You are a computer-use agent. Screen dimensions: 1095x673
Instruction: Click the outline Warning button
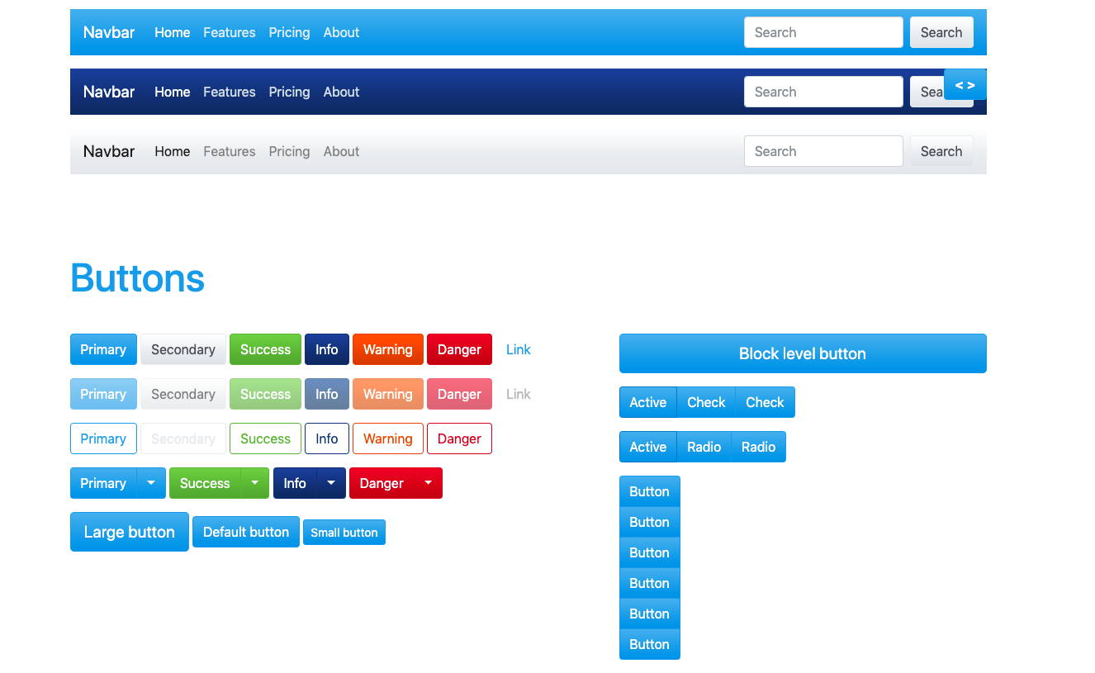[x=388, y=438]
